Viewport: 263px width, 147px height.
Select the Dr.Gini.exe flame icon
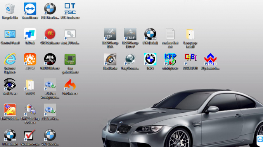70,84
